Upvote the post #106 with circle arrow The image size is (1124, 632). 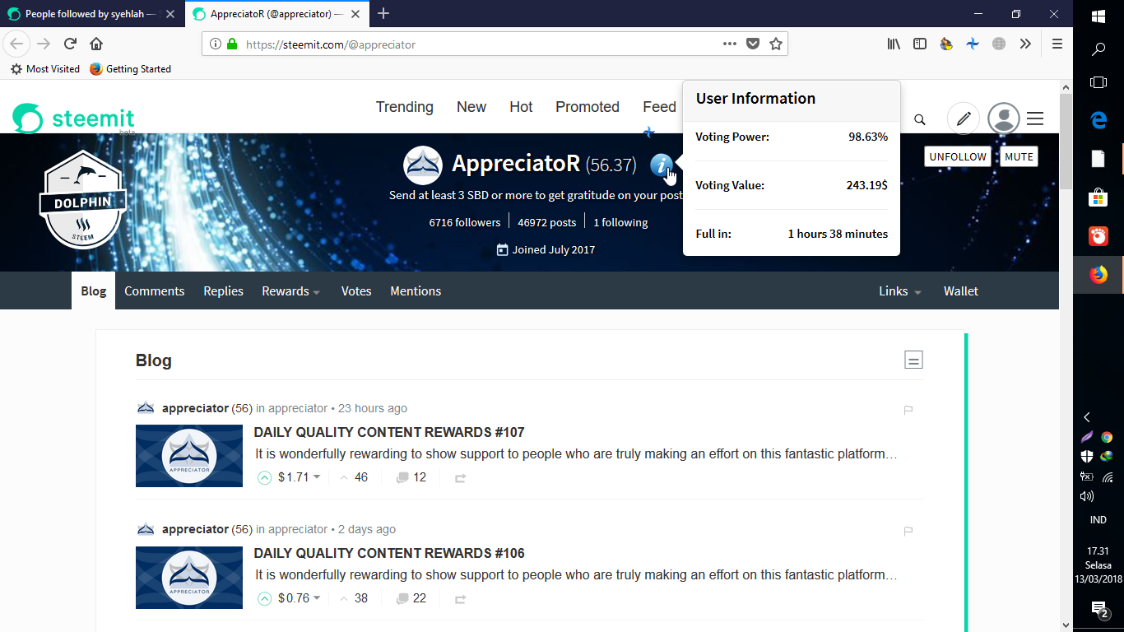(264, 598)
